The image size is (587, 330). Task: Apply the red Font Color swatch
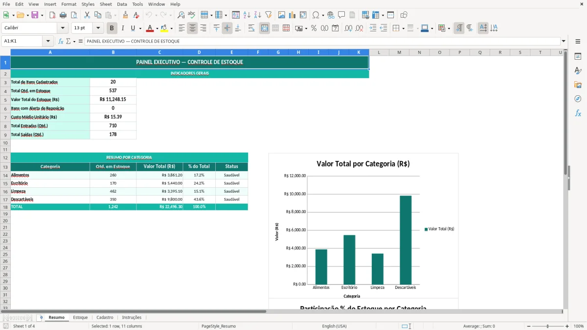pos(150,28)
